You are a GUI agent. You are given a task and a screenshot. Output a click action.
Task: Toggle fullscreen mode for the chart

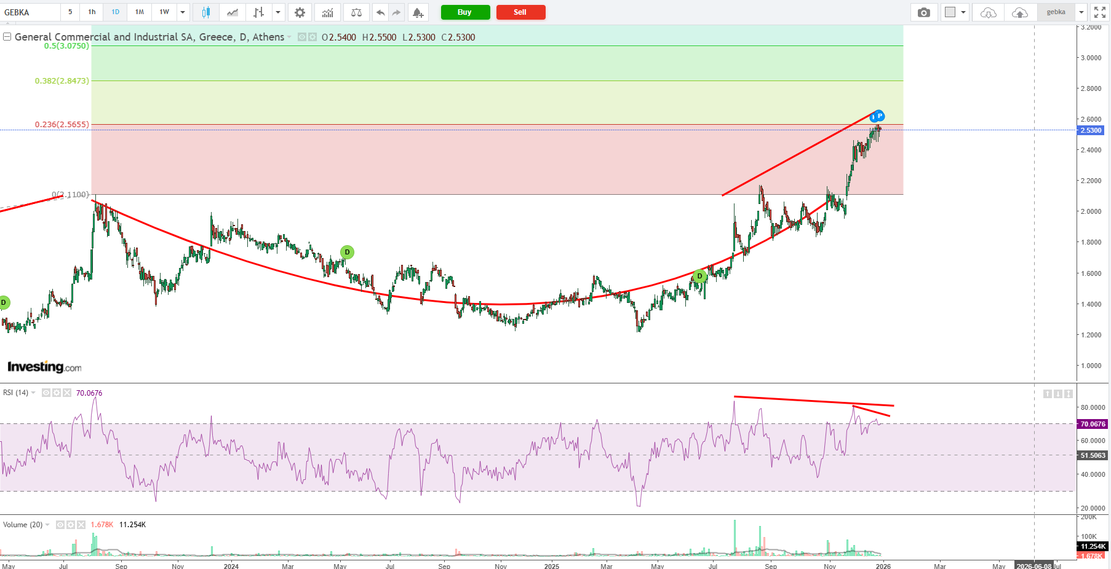(1100, 12)
